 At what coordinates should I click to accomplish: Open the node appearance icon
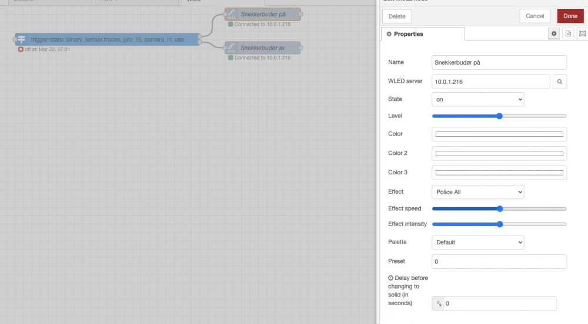pos(582,34)
